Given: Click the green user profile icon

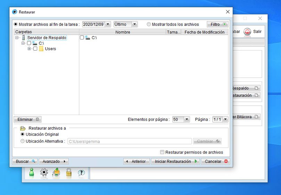Looking at the screenshot, I should [32, 172].
